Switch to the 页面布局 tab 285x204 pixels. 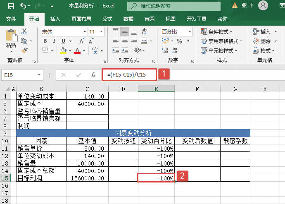81,19
